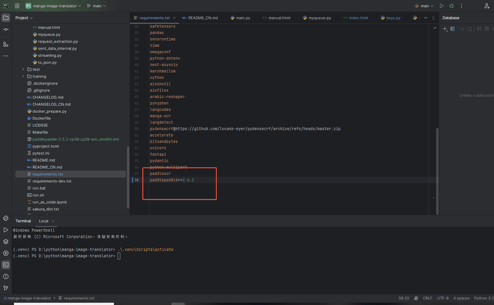Switch to main.py editor tab
Viewport: 494px width, 305px height.
click(240, 18)
